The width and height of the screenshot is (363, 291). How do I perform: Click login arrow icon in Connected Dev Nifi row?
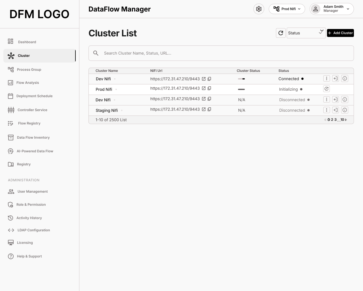tap(335, 79)
